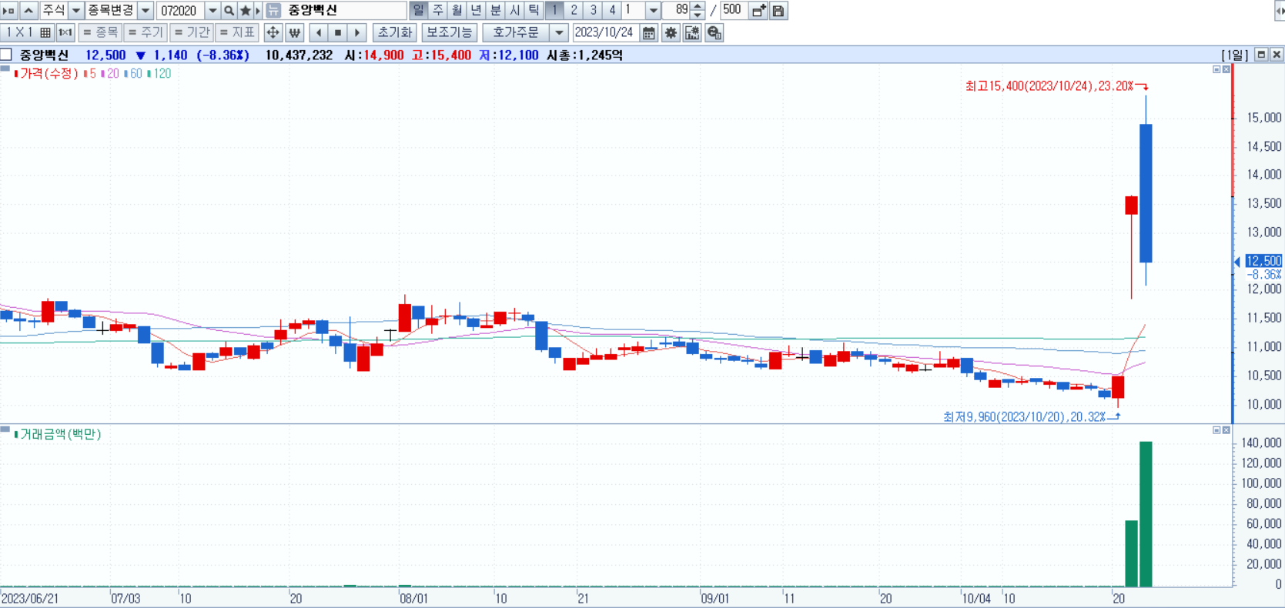
Task: Click the collapse up-arrow icon in top toolbar
Action: [28, 11]
